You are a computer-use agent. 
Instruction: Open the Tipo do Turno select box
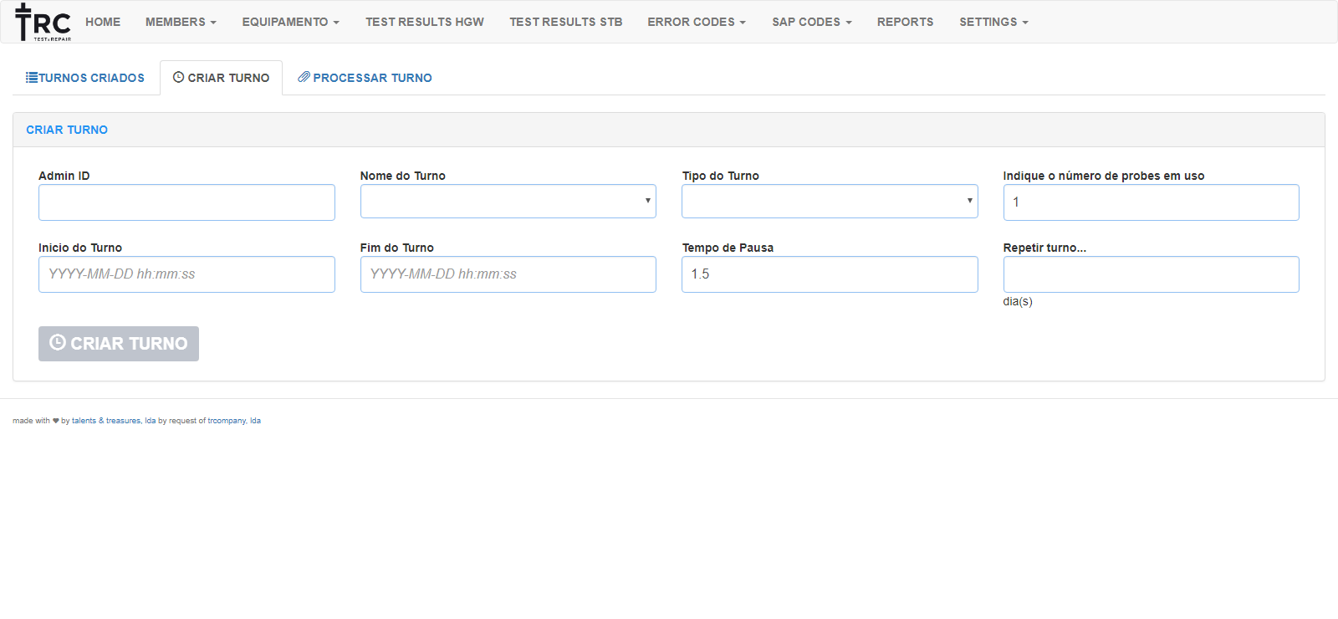pos(829,202)
